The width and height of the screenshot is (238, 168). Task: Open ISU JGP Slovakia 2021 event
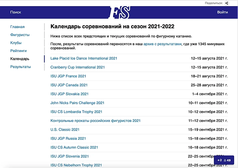[x=69, y=94]
